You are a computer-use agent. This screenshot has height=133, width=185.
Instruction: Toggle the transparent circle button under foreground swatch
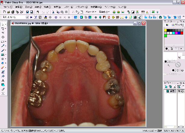click(x=174, y=61)
